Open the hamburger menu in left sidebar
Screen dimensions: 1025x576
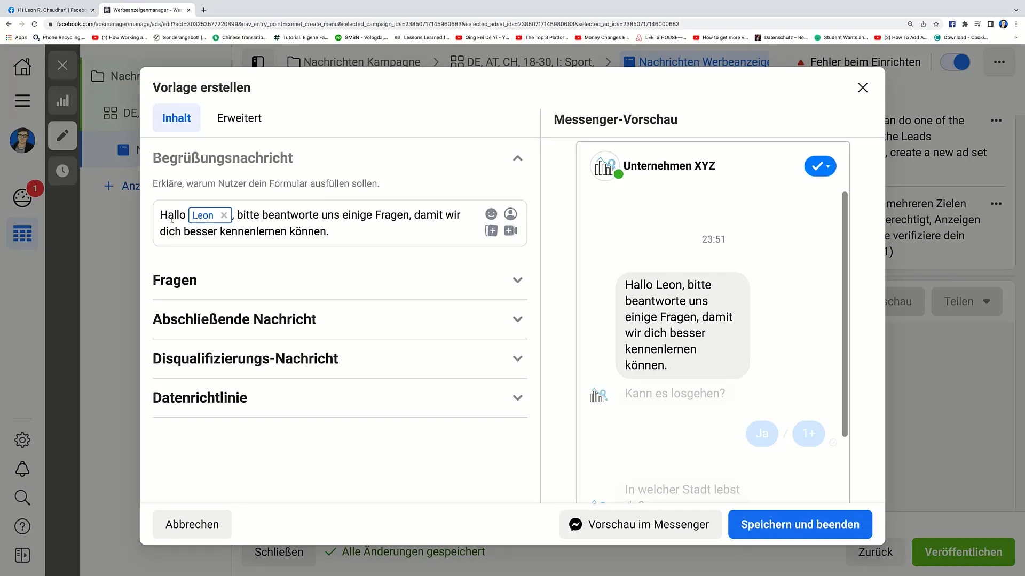22,101
